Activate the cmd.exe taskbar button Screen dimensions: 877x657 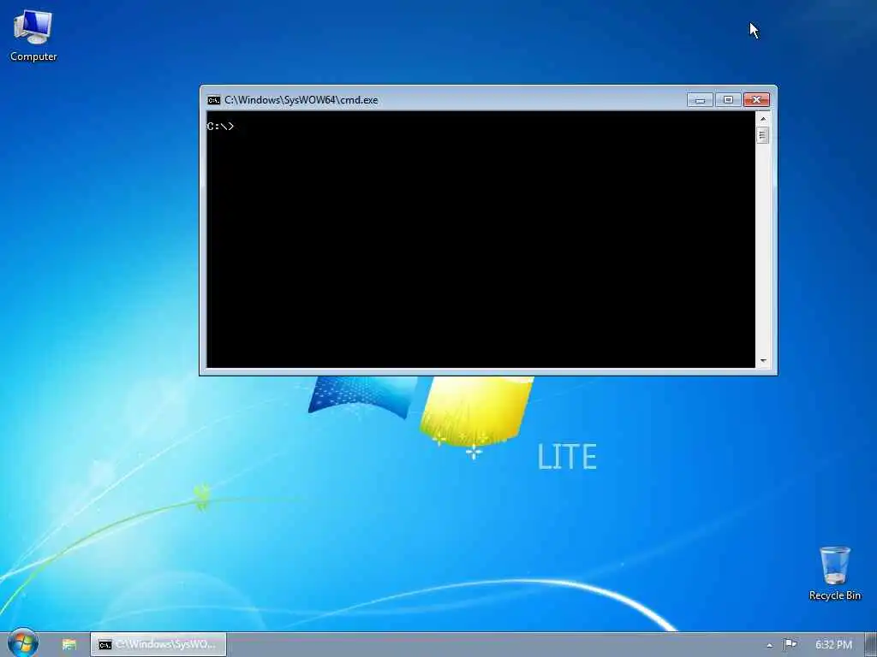[x=158, y=645]
